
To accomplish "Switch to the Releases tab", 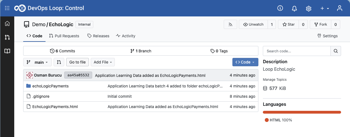I will 98,36.
